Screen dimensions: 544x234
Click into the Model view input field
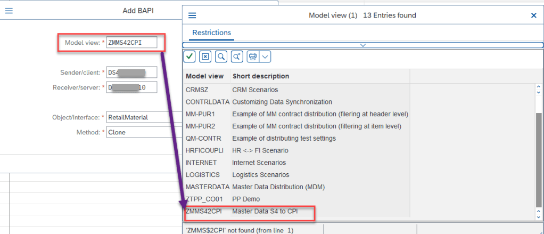[131, 43]
